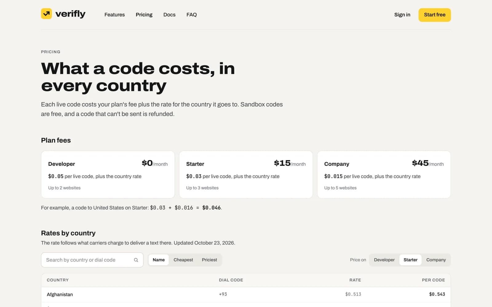Screen dimensions: 492x307
Task: Click the Afghanistan country row
Action: (246, 294)
